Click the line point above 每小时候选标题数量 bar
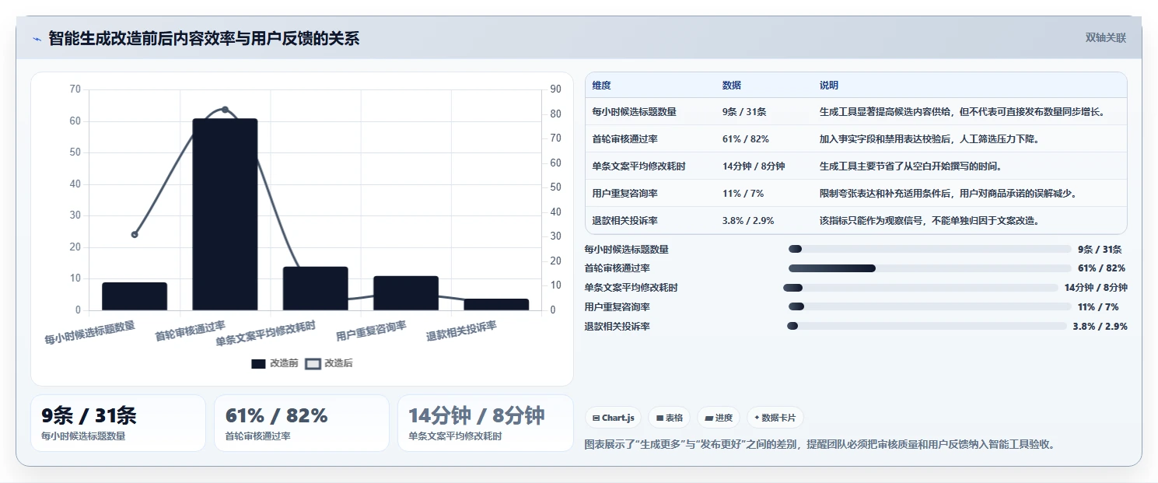The width and height of the screenshot is (1158, 483). point(135,234)
